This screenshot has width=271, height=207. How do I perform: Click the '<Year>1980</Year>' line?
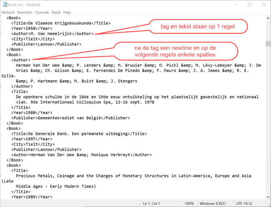coord(32,113)
